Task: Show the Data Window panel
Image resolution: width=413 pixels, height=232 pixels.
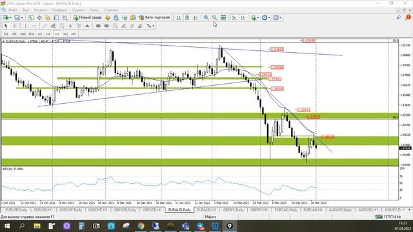Action: pyautogui.click(x=39, y=17)
